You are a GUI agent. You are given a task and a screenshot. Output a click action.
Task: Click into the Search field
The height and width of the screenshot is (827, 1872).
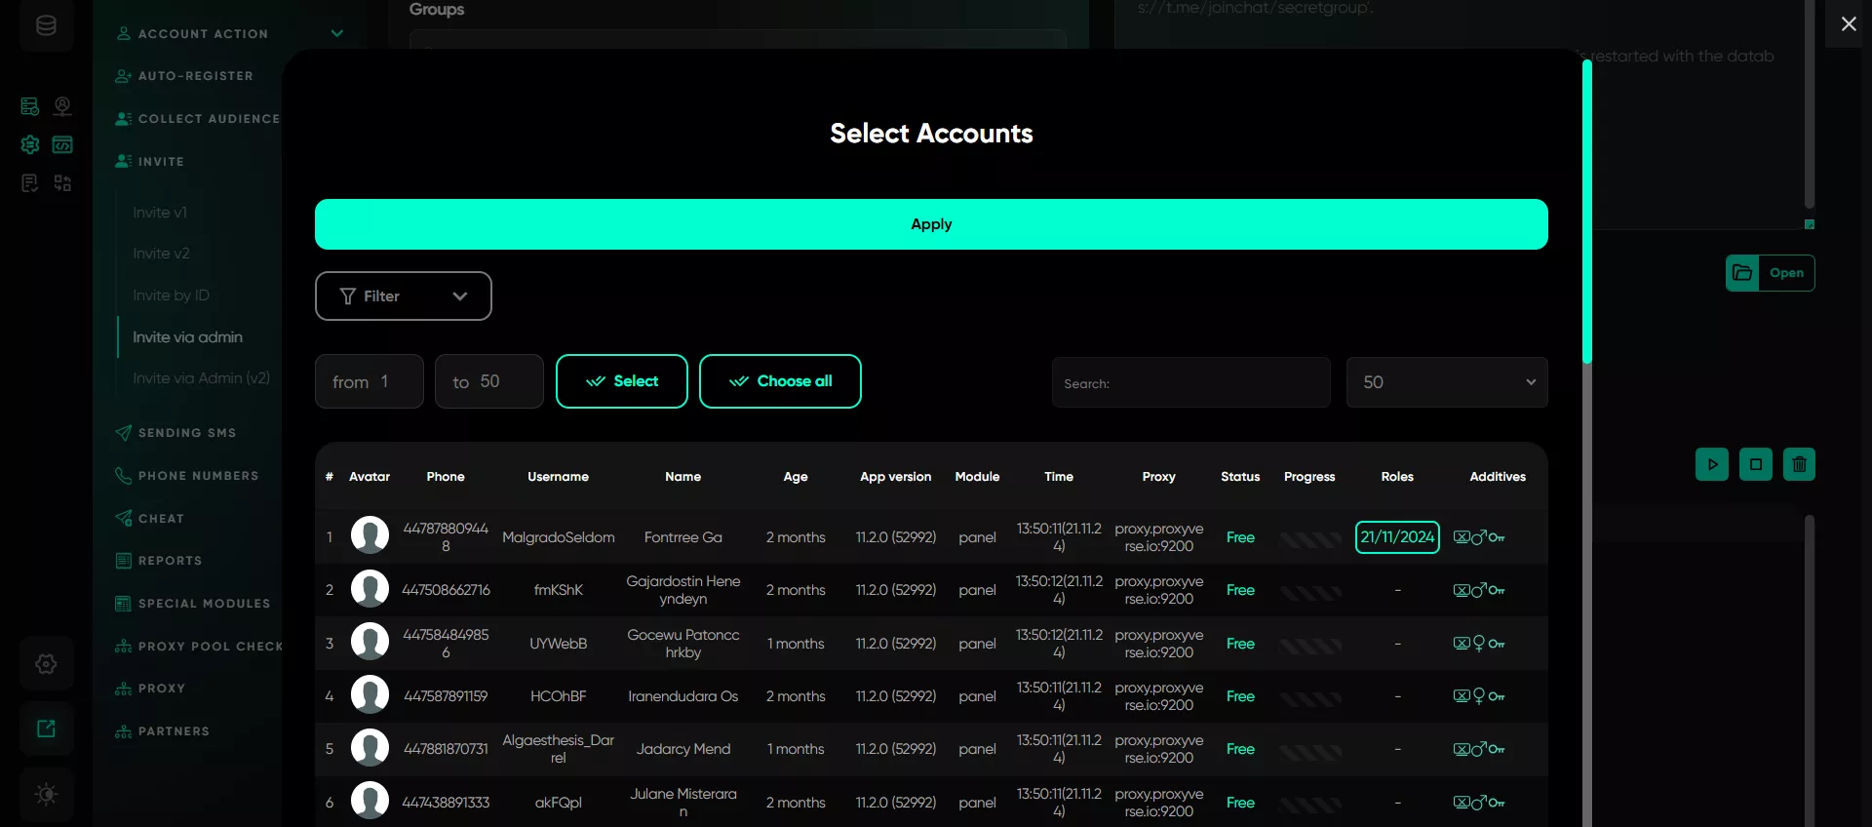[1191, 382]
